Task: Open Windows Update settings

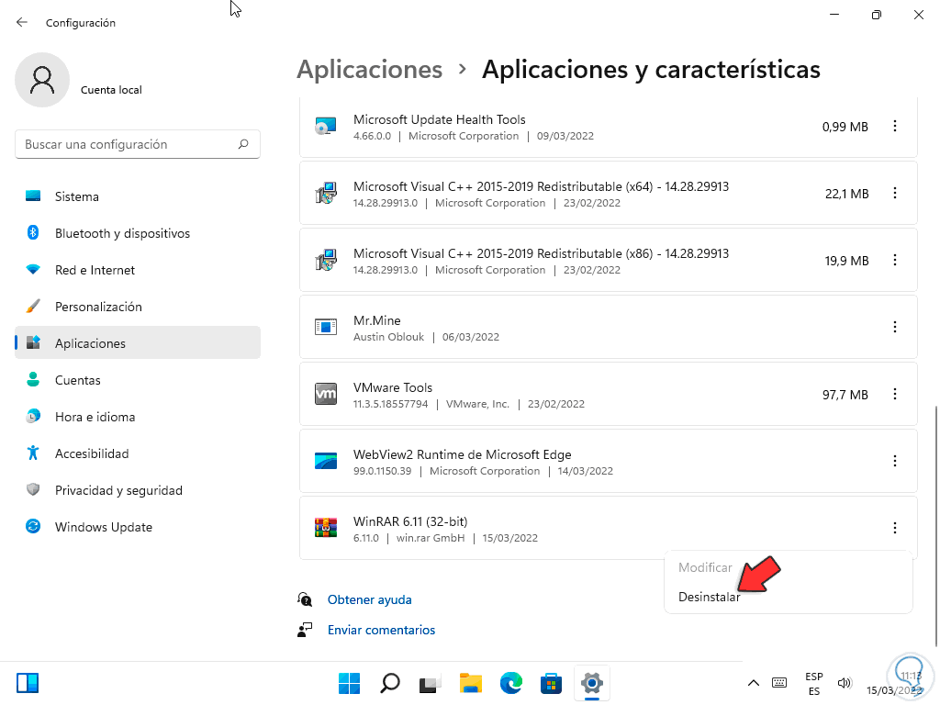Action: (x=138, y=527)
